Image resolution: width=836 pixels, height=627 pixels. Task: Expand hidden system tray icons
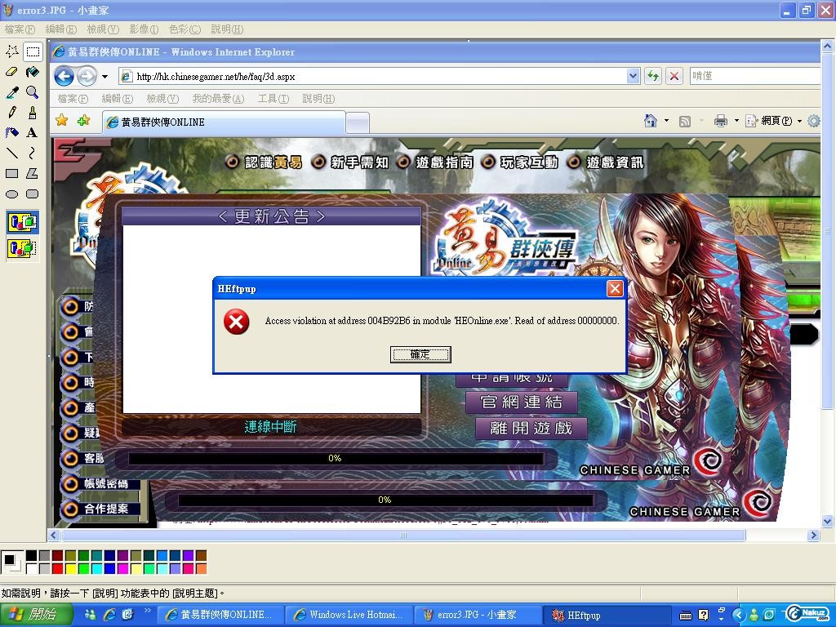click(x=738, y=615)
